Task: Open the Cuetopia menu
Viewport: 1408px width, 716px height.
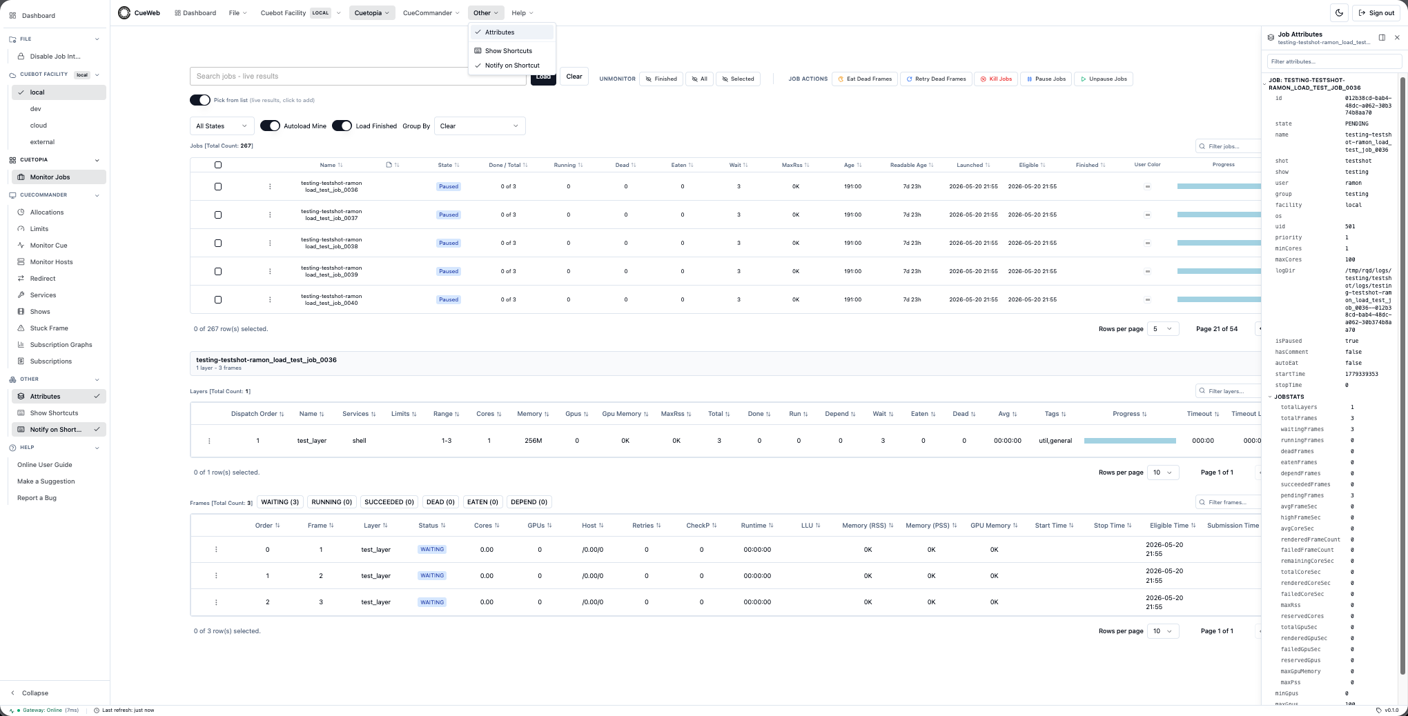Action: coord(372,13)
